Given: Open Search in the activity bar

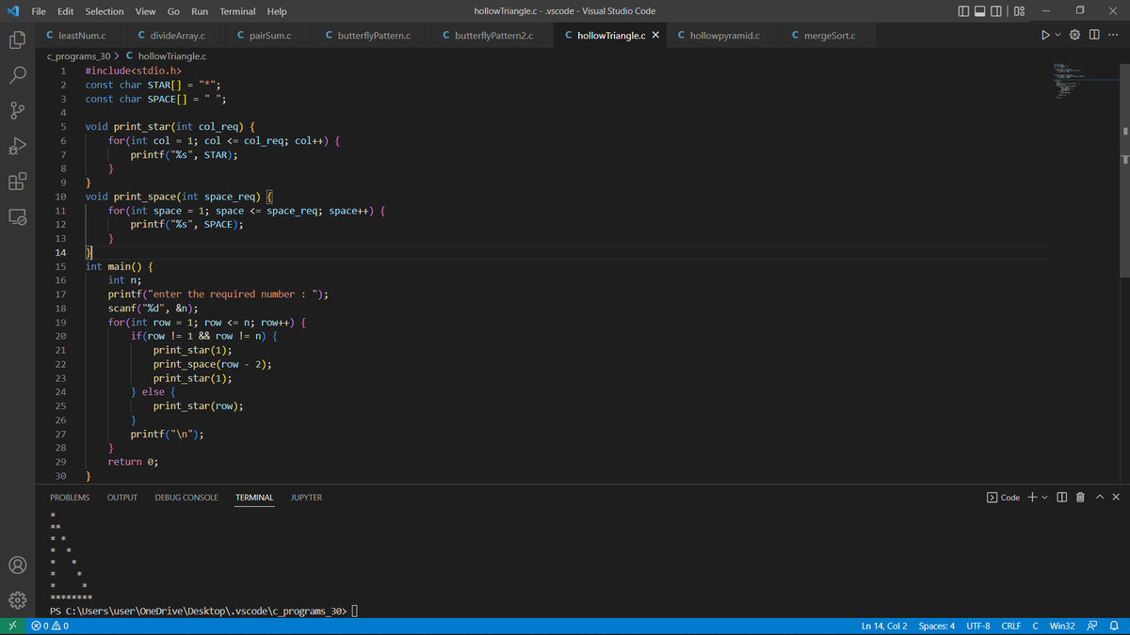Looking at the screenshot, I should point(18,75).
